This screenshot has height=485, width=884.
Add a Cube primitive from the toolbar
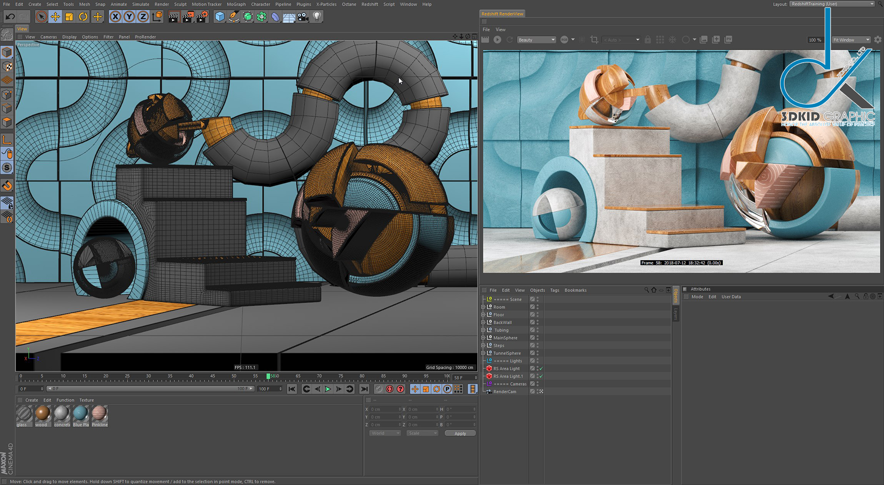pos(220,17)
